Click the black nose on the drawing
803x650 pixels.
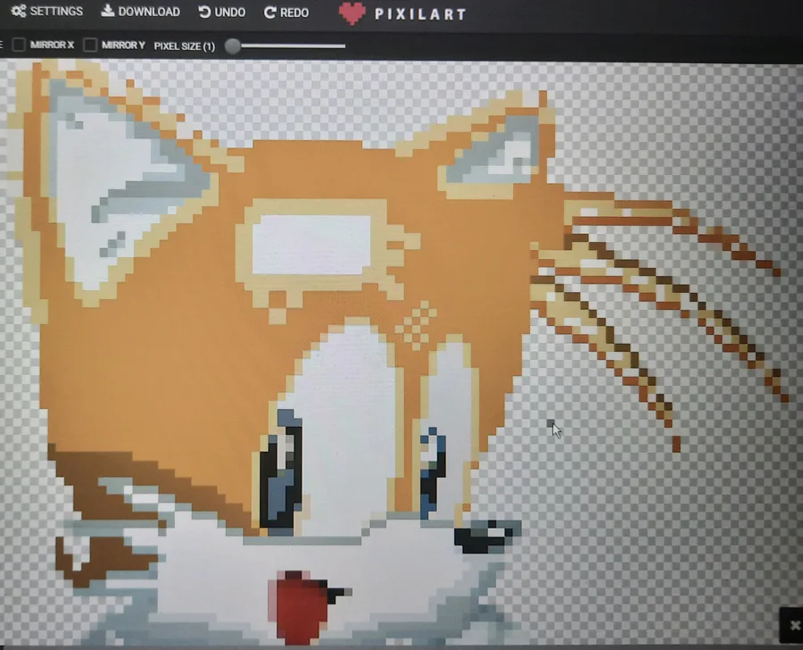point(486,537)
